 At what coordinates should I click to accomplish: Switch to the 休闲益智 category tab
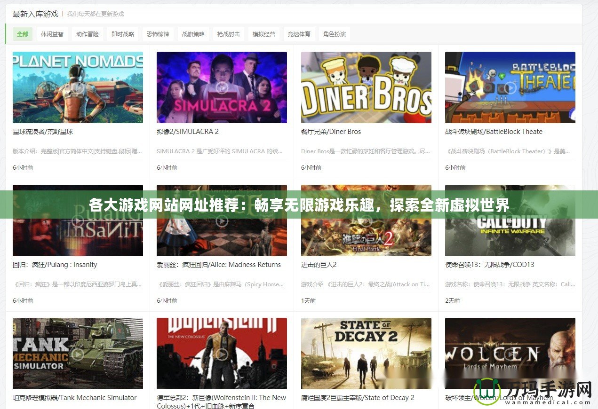coord(52,34)
